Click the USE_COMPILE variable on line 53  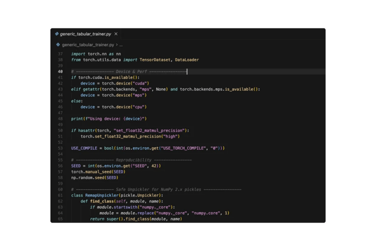84,148
